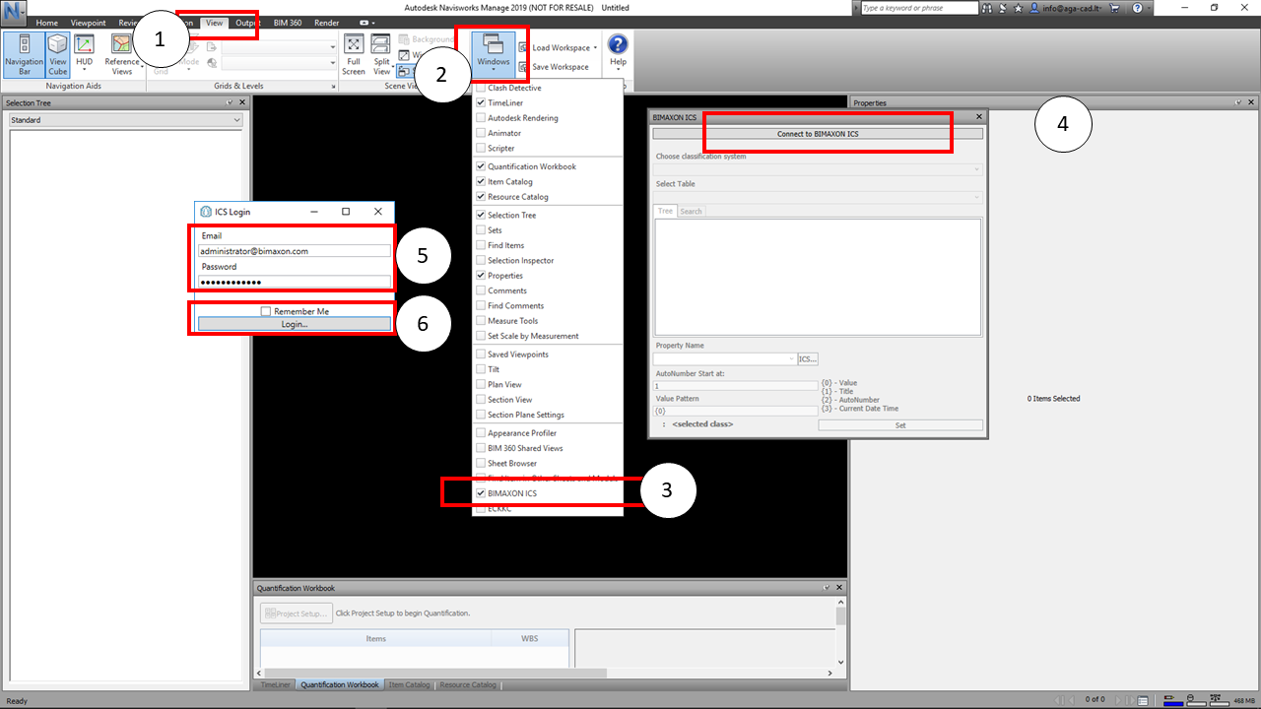This screenshot has width=1261, height=709.
Task: Expand the title bar help dropdown arrow
Action: click(x=1150, y=8)
